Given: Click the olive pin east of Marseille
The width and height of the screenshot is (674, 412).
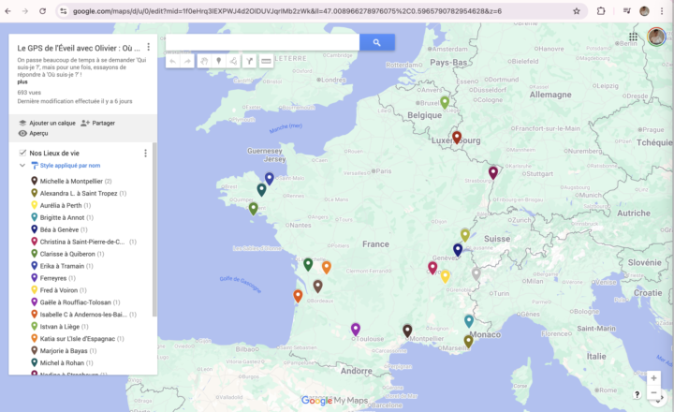Looking at the screenshot, I should click(468, 341).
